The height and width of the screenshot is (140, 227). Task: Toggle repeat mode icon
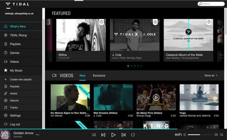click(x=133, y=135)
